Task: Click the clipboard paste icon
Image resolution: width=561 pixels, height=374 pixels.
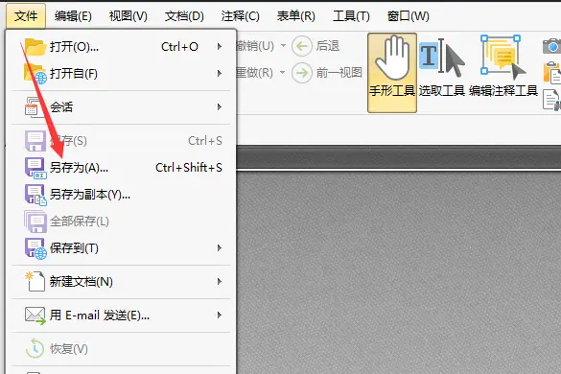Action: pyautogui.click(x=551, y=73)
